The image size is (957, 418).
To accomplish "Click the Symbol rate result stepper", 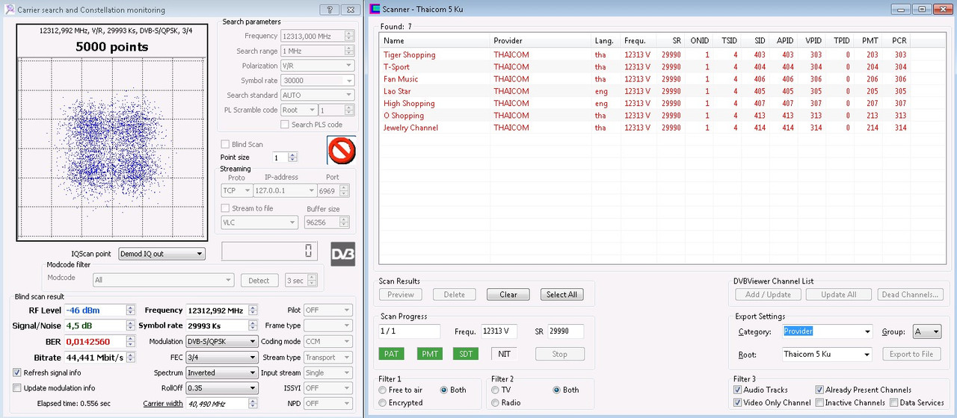I will click(253, 325).
